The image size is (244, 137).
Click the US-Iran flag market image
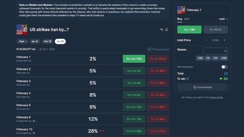point(22,30)
